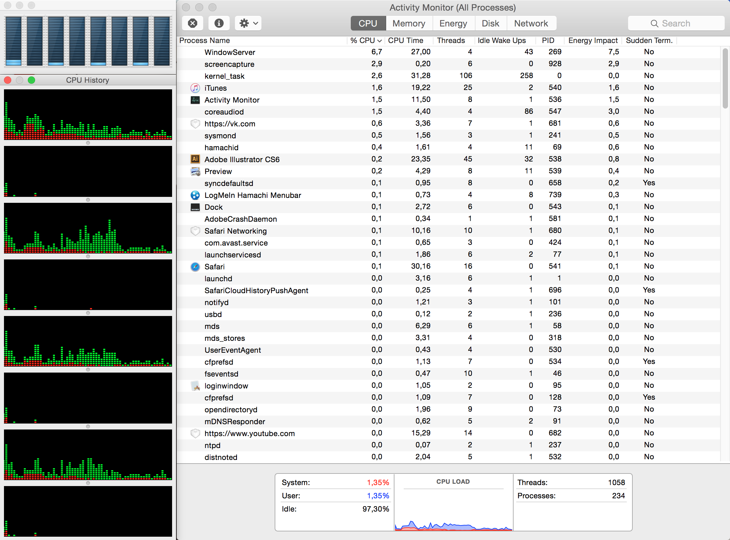Select the mDNSResponder process
This screenshot has width=730, height=540.
coord(448,421)
